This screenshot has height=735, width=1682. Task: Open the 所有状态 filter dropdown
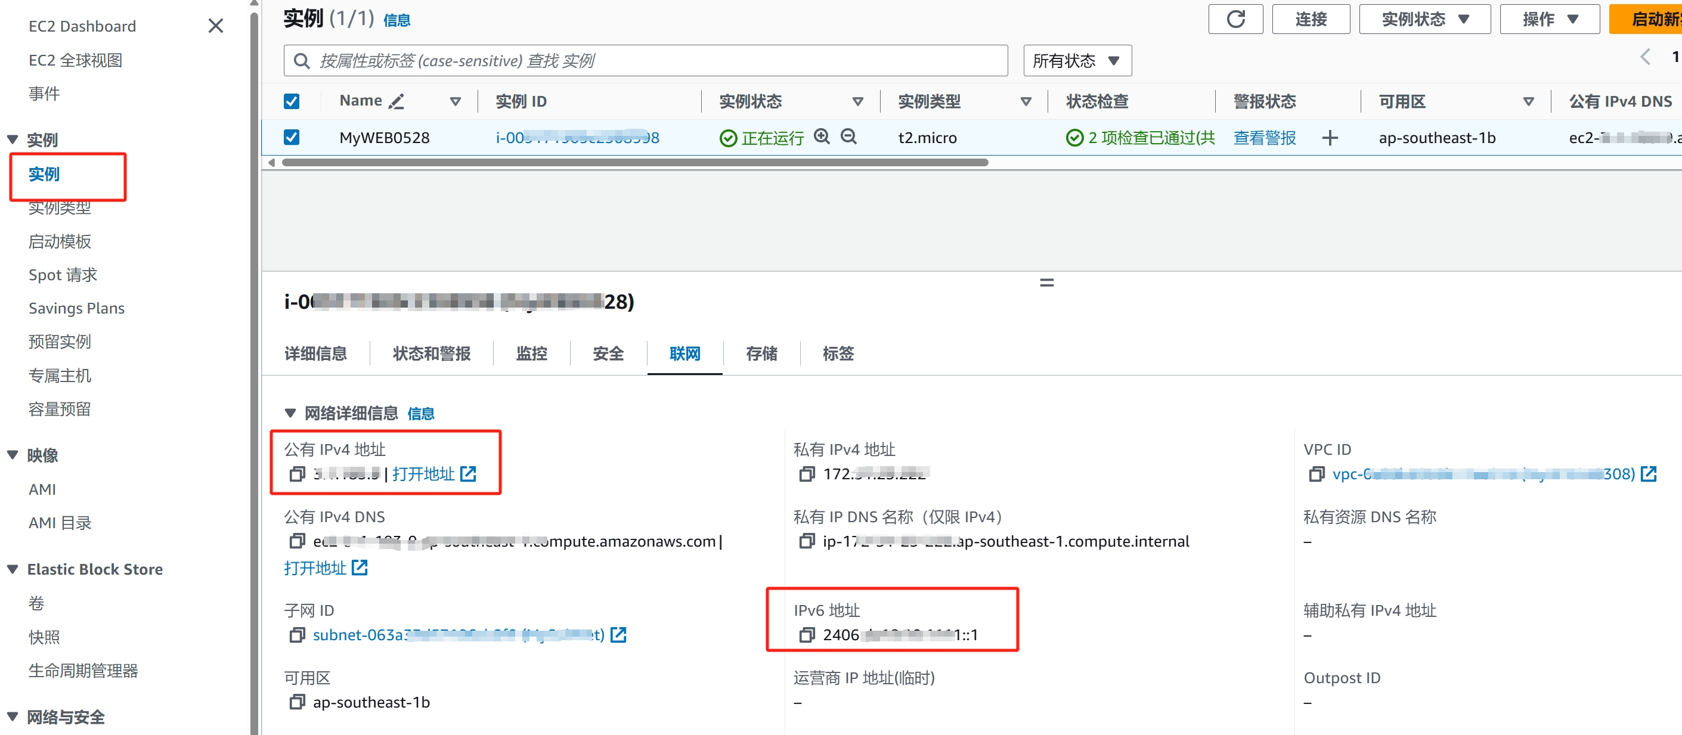click(1077, 61)
